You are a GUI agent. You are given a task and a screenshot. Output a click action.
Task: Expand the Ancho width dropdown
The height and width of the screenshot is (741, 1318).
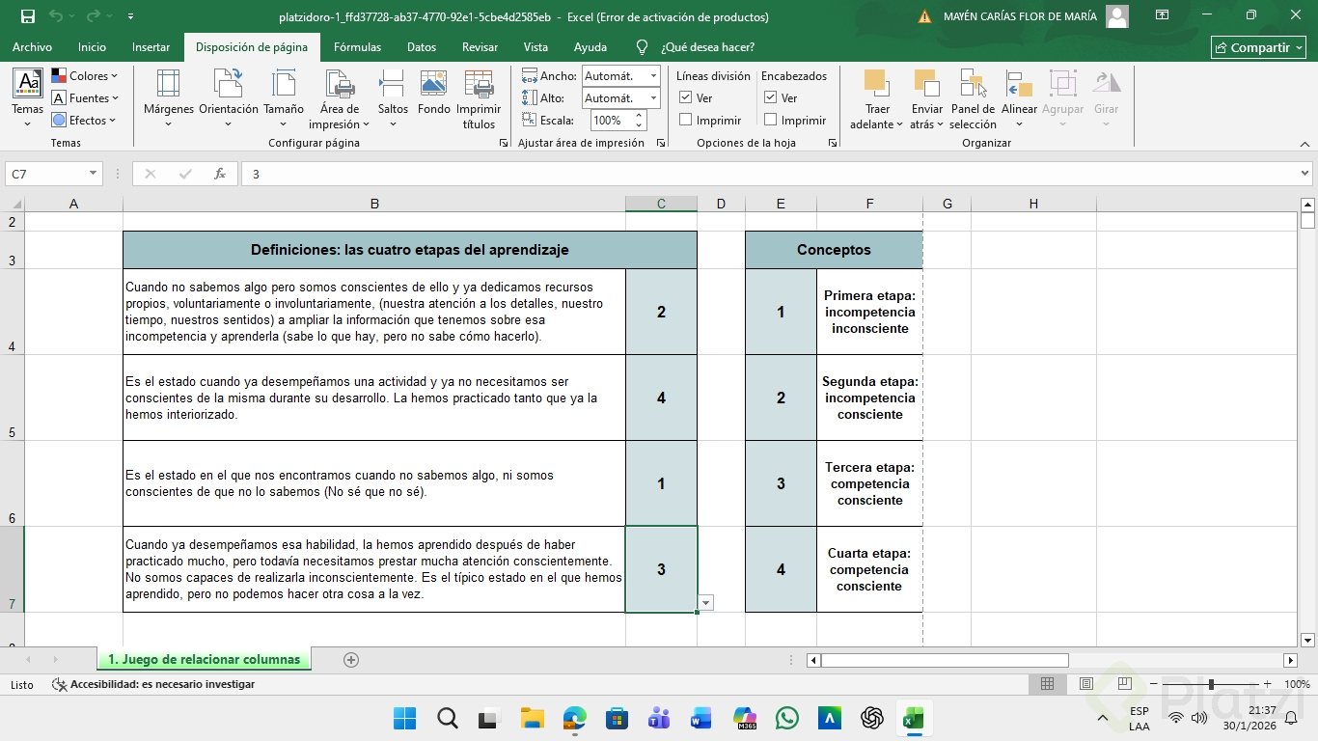[x=653, y=76]
